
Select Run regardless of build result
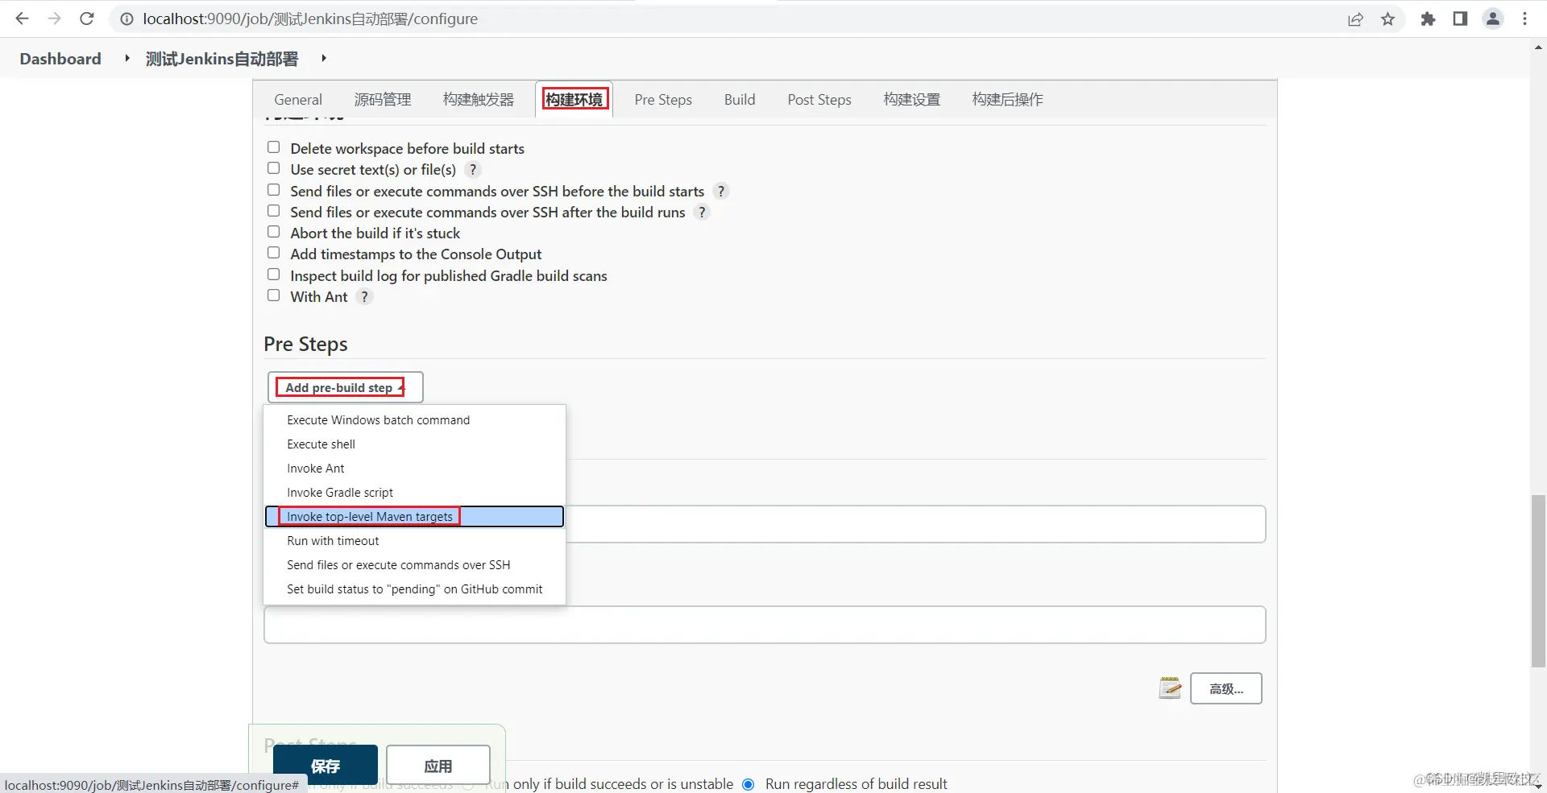click(749, 784)
